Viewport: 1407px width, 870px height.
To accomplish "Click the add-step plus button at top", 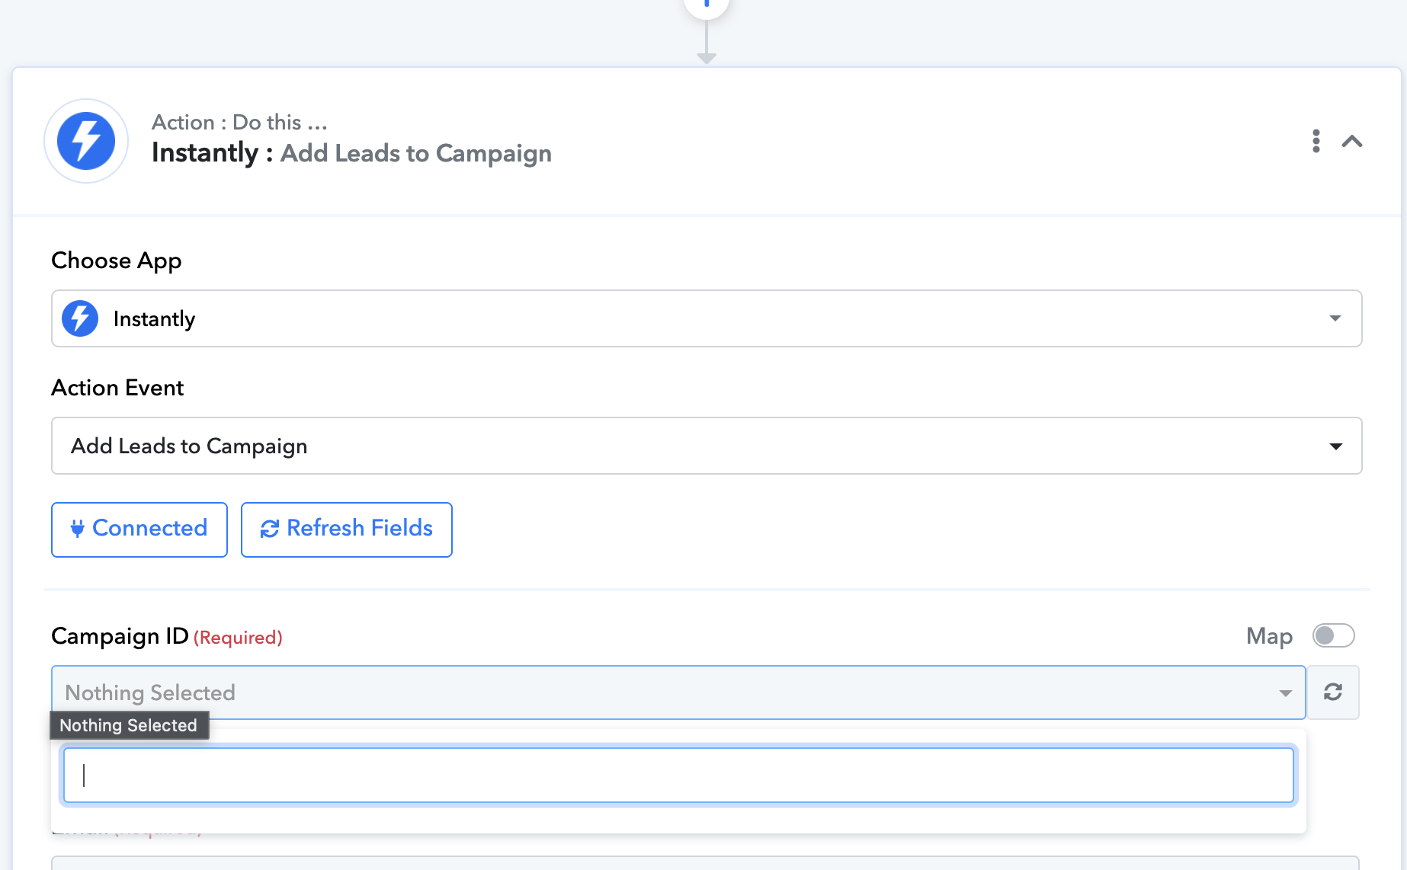I will coord(707,6).
